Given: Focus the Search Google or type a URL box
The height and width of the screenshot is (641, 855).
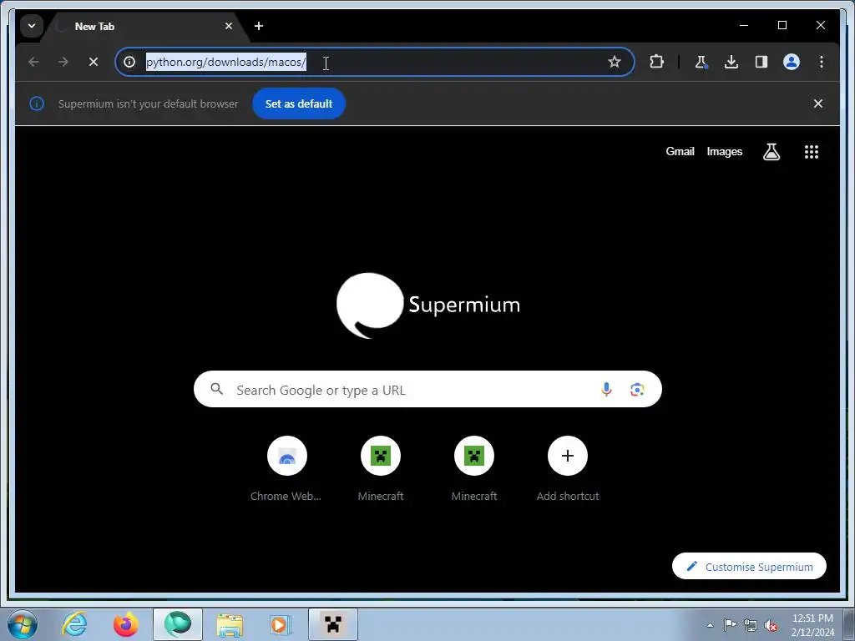Looking at the screenshot, I should point(427,389).
